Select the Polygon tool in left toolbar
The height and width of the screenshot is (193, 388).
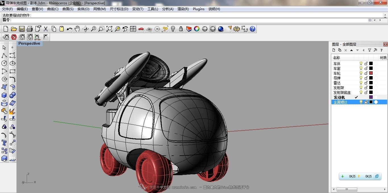[x=4, y=79]
